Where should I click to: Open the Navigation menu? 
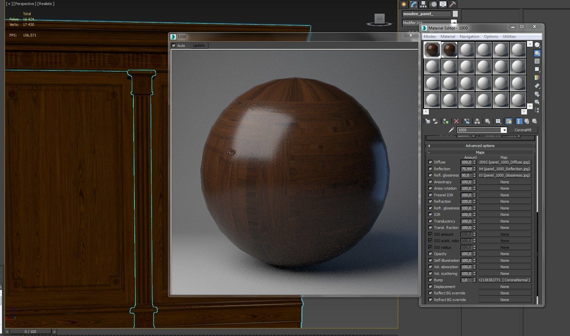[x=469, y=37]
